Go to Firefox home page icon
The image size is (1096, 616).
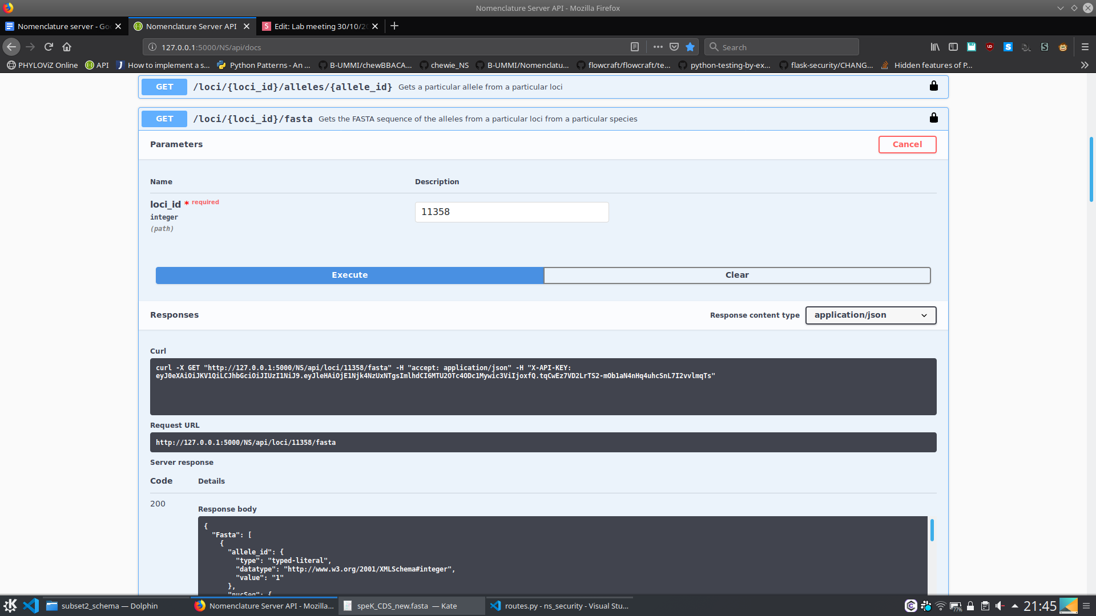pos(67,47)
